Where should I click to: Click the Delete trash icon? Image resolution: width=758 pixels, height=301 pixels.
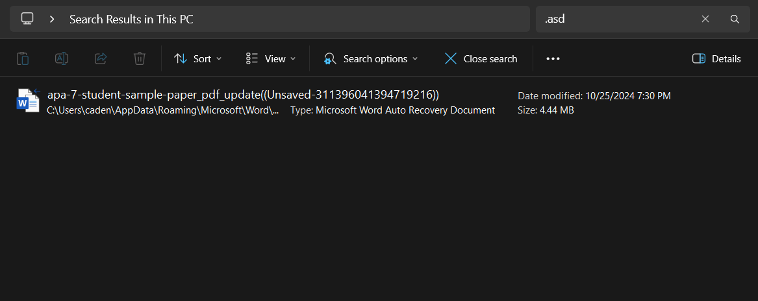[139, 58]
